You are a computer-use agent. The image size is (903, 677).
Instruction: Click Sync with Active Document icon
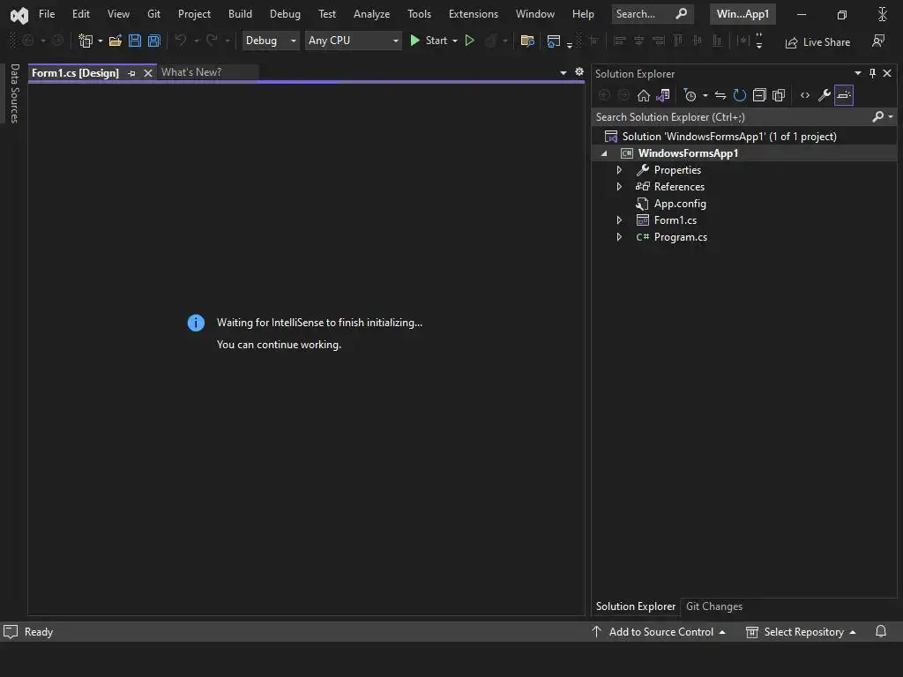[720, 95]
